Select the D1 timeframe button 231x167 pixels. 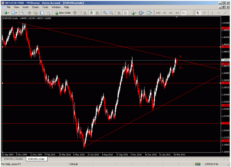coord(183,13)
